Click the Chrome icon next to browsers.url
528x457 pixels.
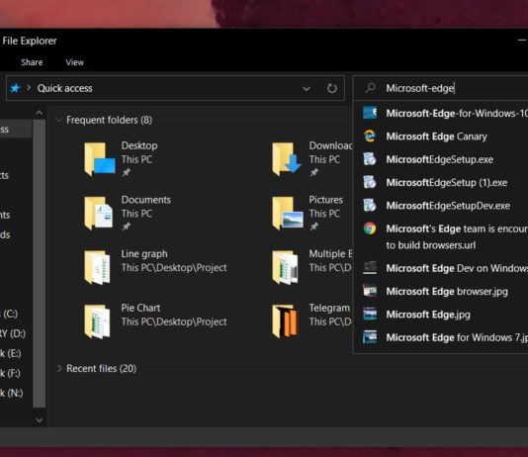pos(370,228)
